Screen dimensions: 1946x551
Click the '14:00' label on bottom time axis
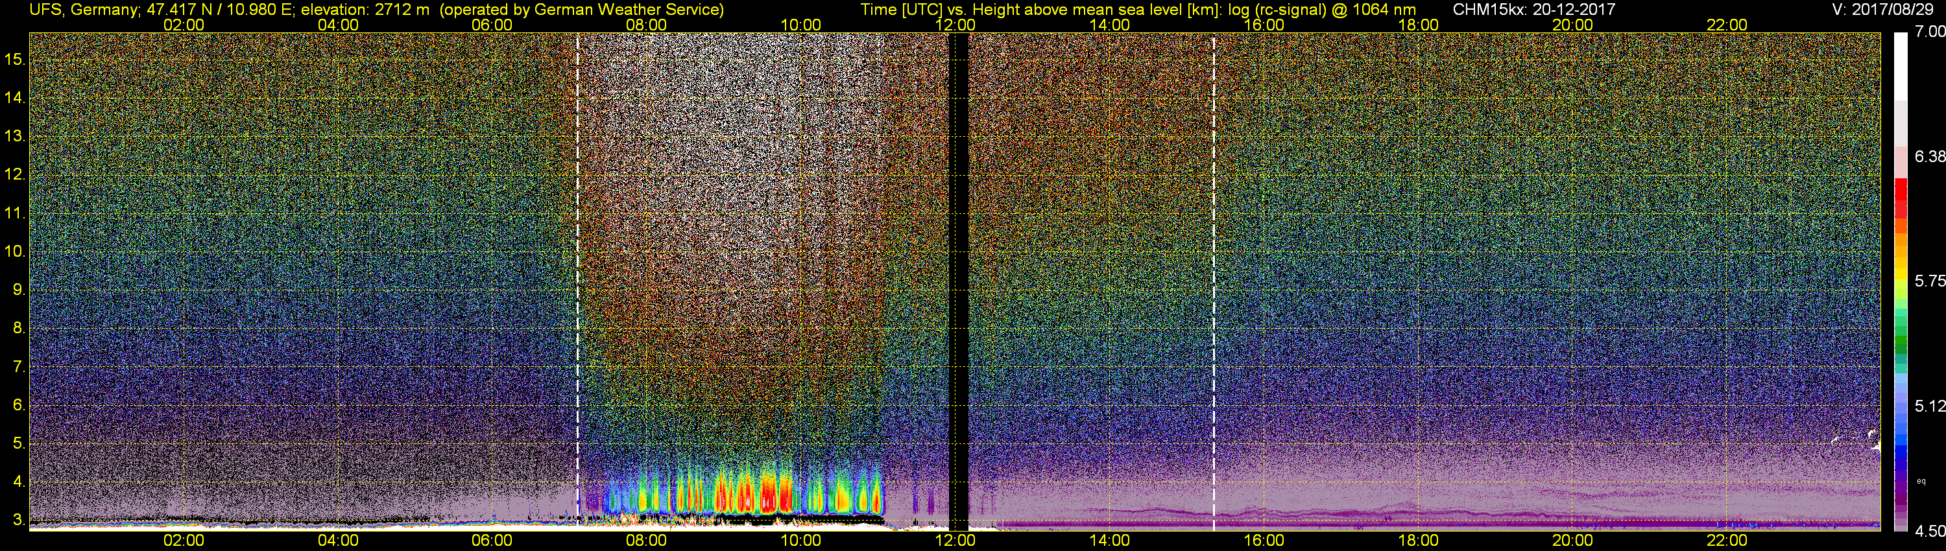coord(1110,541)
